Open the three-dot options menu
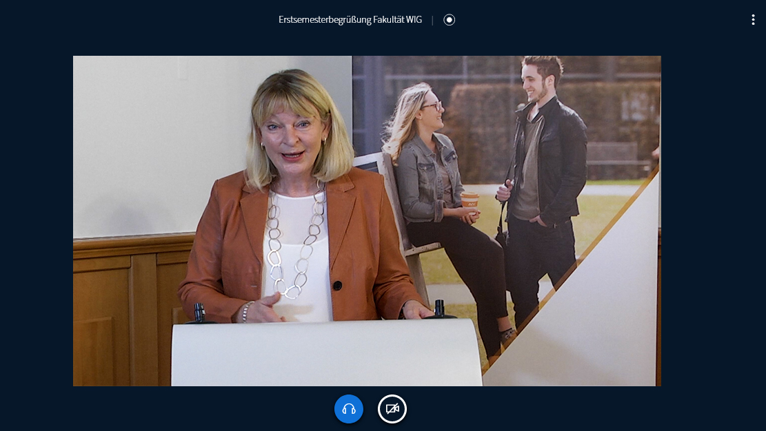Screen dimensions: 766x431 (x=753, y=20)
